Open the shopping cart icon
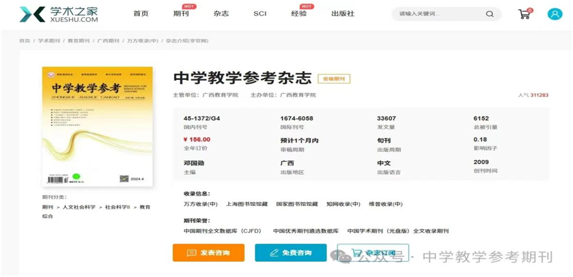 pos(525,14)
